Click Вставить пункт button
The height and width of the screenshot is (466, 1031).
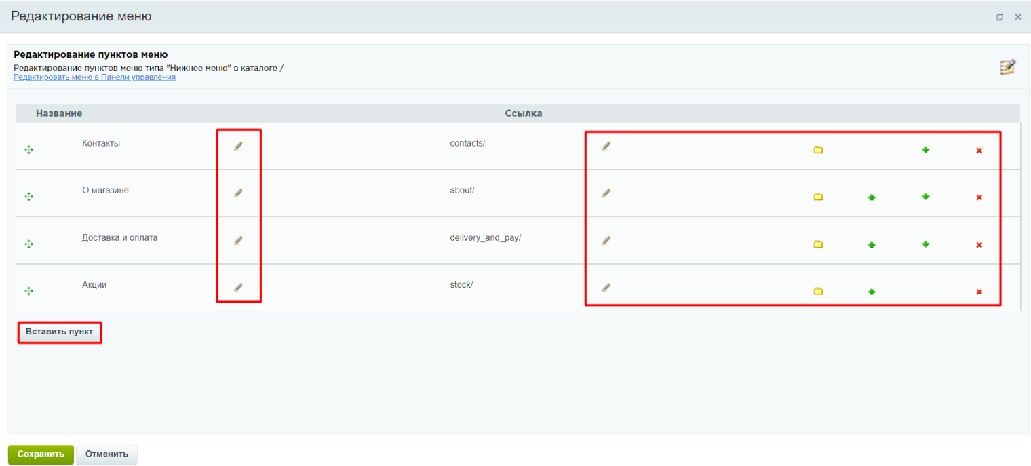click(x=60, y=332)
